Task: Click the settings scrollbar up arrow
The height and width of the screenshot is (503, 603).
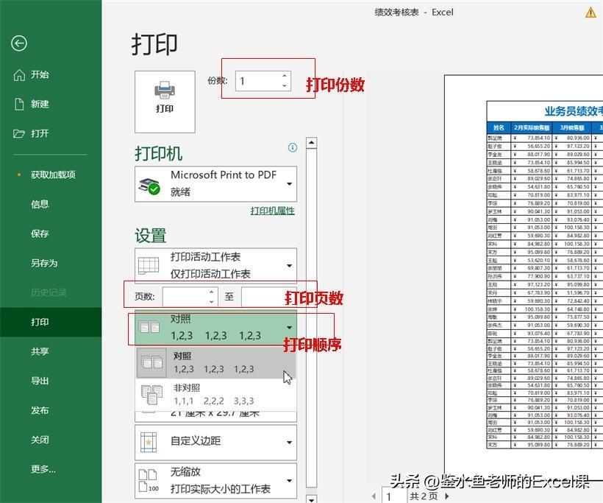Action: click(x=312, y=143)
